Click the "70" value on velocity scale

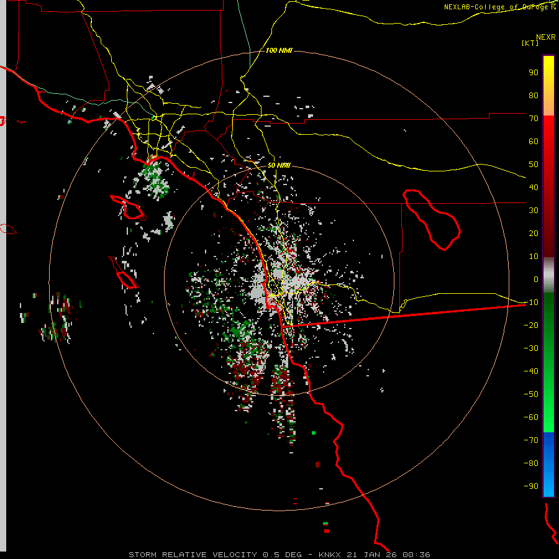[x=534, y=119]
